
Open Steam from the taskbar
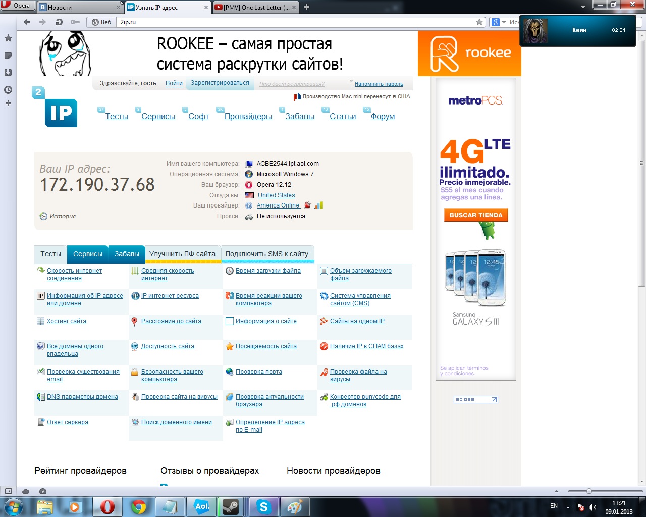point(231,506)
